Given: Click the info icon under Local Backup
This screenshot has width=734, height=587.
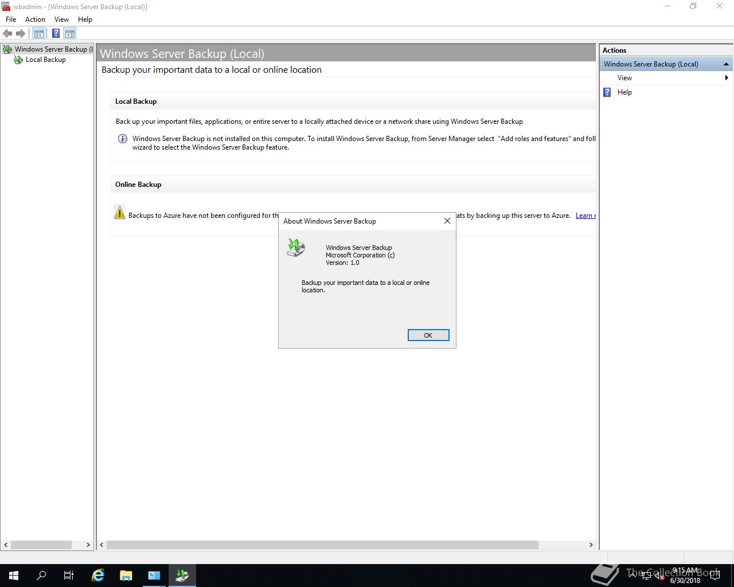Looking at the screenshot, I should [x=122, y=139].
